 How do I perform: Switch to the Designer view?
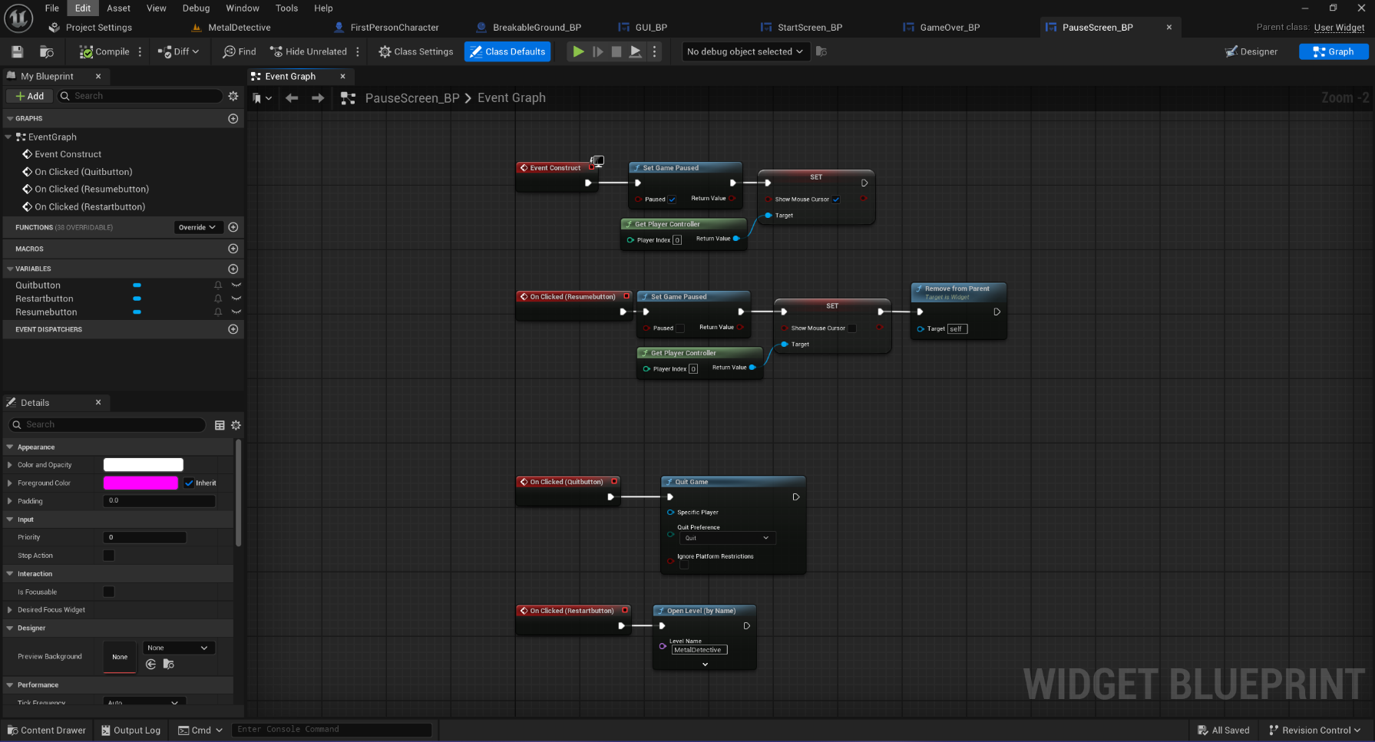(1251, 51)
